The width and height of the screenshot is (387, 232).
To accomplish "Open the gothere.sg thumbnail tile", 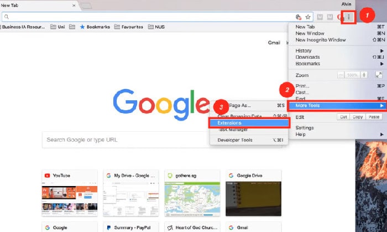I will (x=192, y=193).
